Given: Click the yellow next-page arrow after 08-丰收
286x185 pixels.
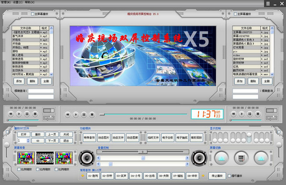Looking at the screenshot, I should point(203,176).
